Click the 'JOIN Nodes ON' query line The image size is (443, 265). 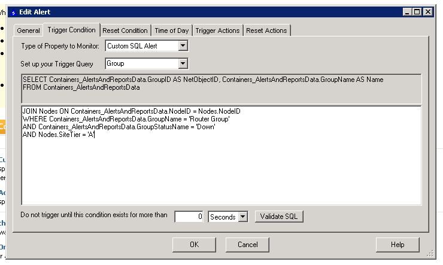pyautogui.click(x=131, y=111)
